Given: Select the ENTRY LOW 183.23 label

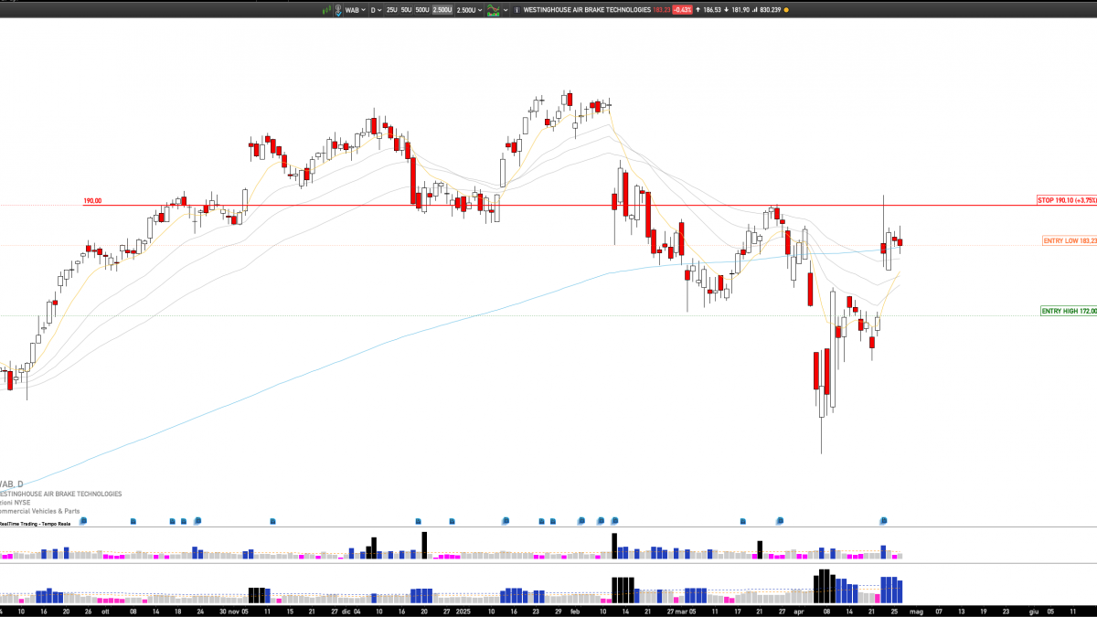Looking at the screenshot, I should click(1069, 241).
